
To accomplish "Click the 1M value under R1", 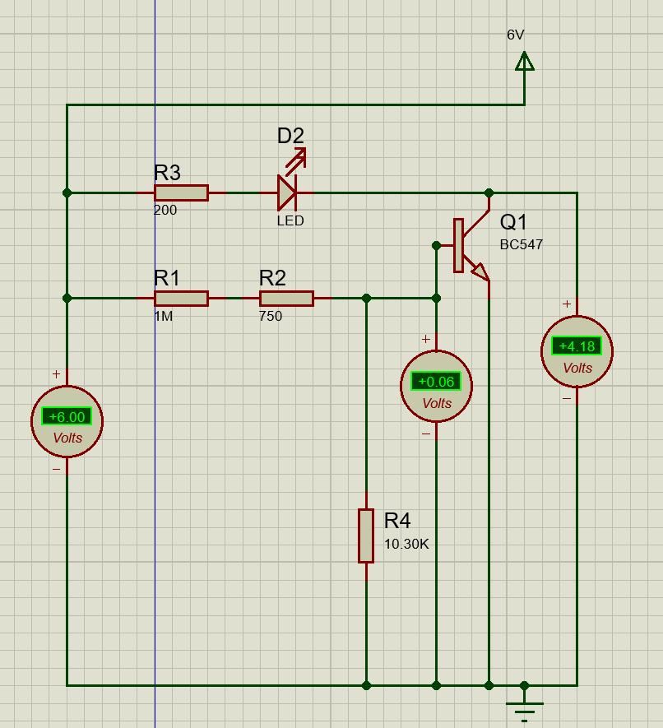I will click(164, 316).
